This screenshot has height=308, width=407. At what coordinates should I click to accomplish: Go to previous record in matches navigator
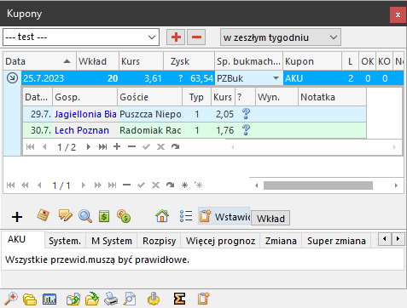44,147
